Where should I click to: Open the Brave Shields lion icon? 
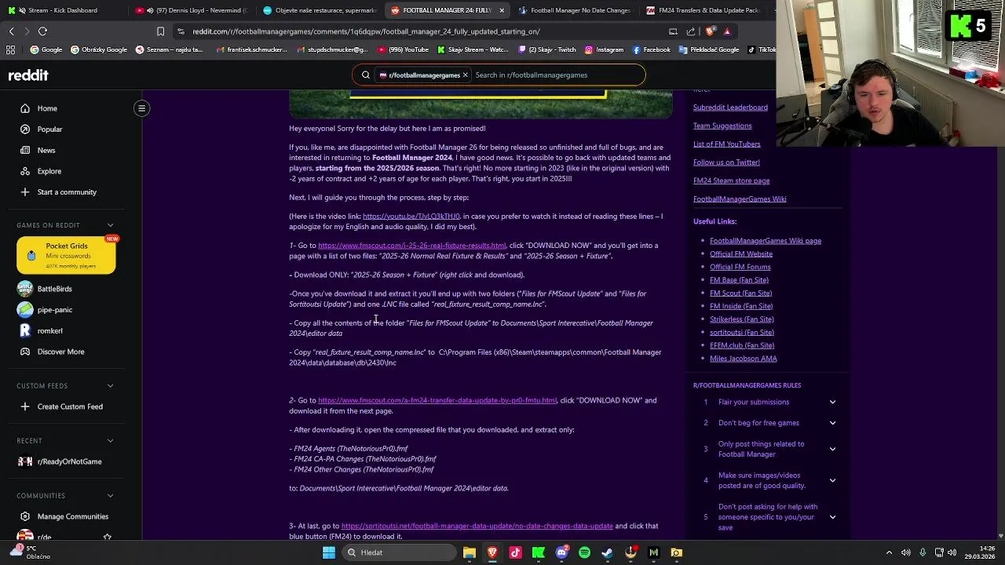coord(710,31)
